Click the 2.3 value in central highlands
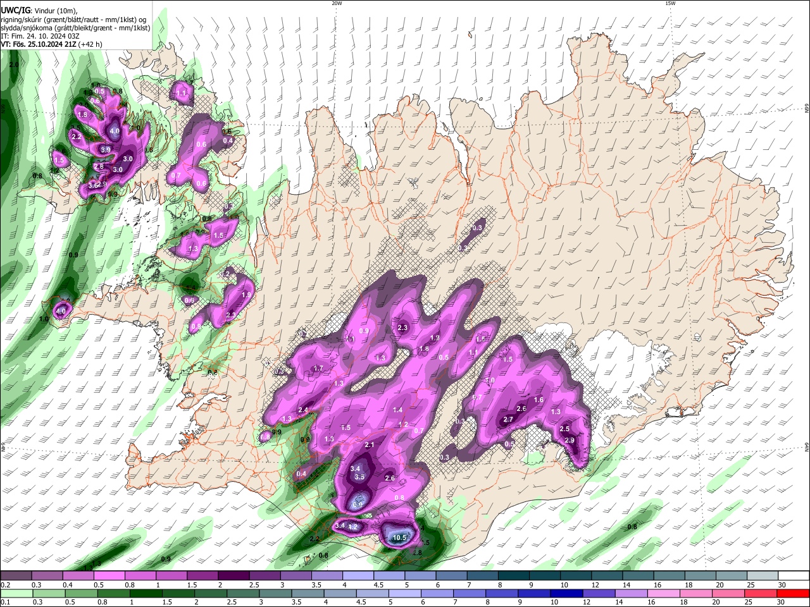 tap(402, 328)
